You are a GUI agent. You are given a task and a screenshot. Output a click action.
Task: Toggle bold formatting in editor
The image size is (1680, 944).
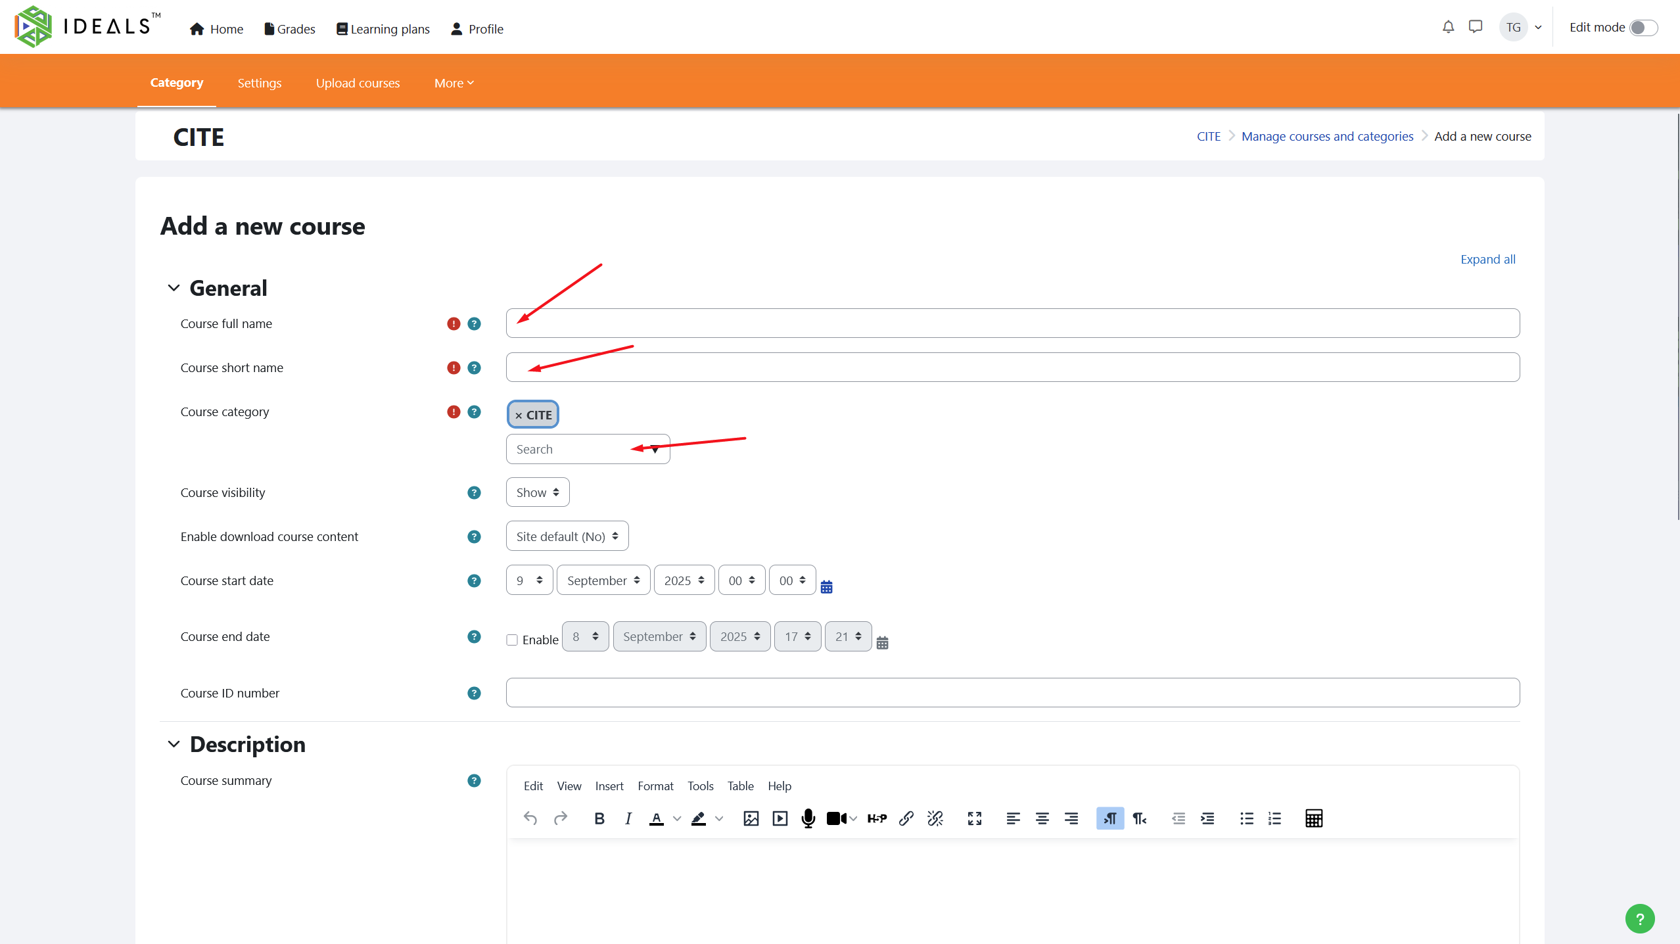[599, 818]
